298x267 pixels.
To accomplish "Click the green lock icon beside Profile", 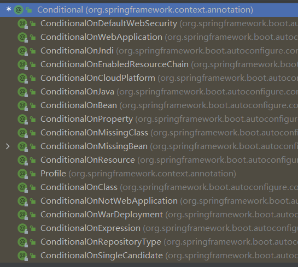I will 33,174.
